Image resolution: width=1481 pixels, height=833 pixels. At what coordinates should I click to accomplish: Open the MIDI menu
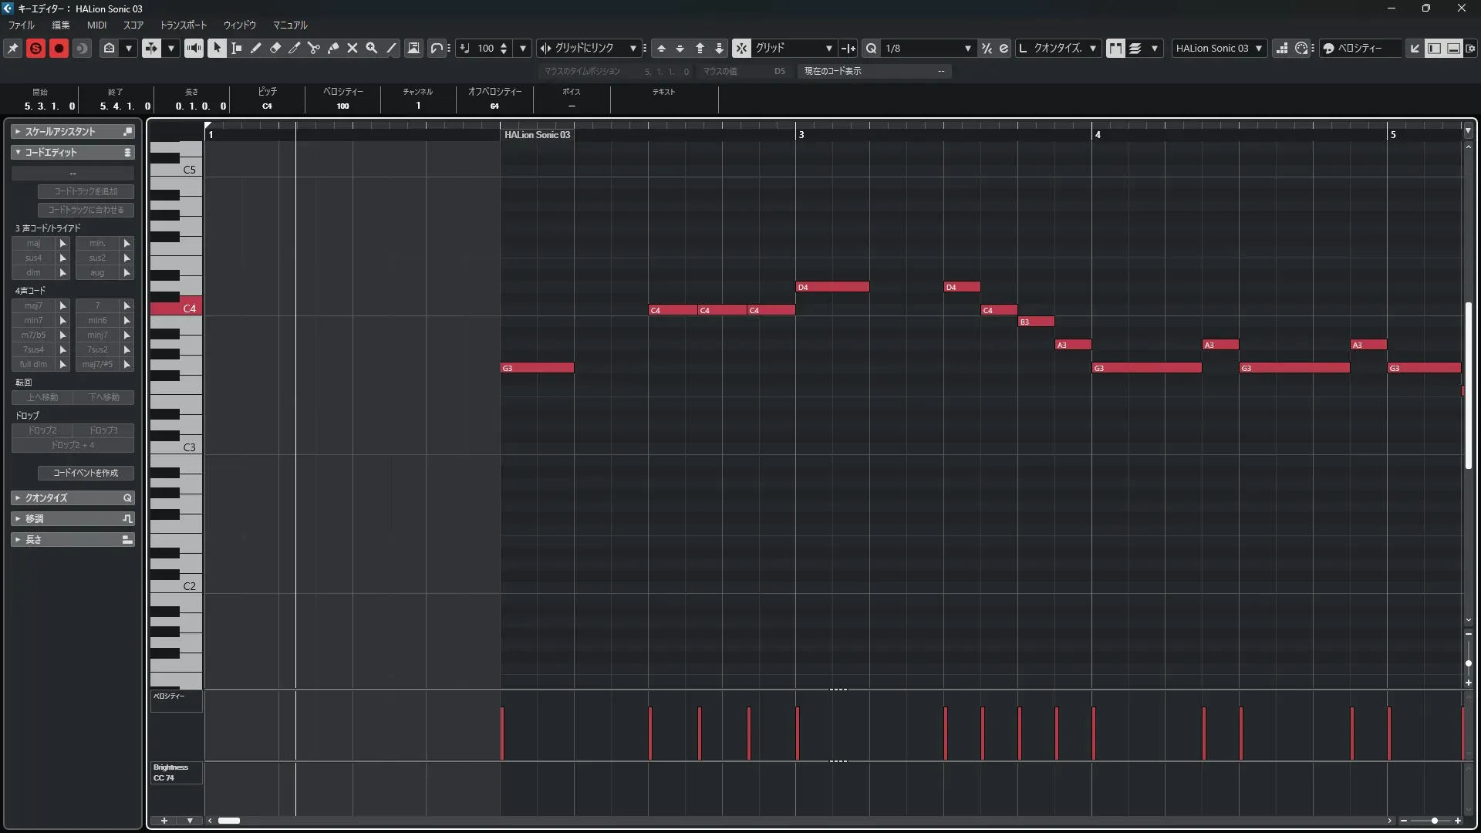pyautogui.click(x=96, y=25)
